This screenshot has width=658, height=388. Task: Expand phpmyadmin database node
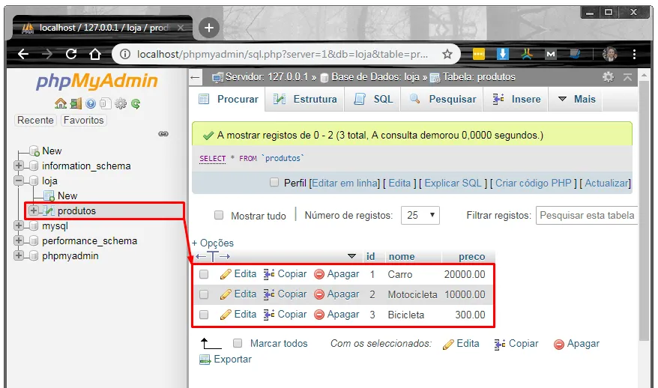point(19,255)
